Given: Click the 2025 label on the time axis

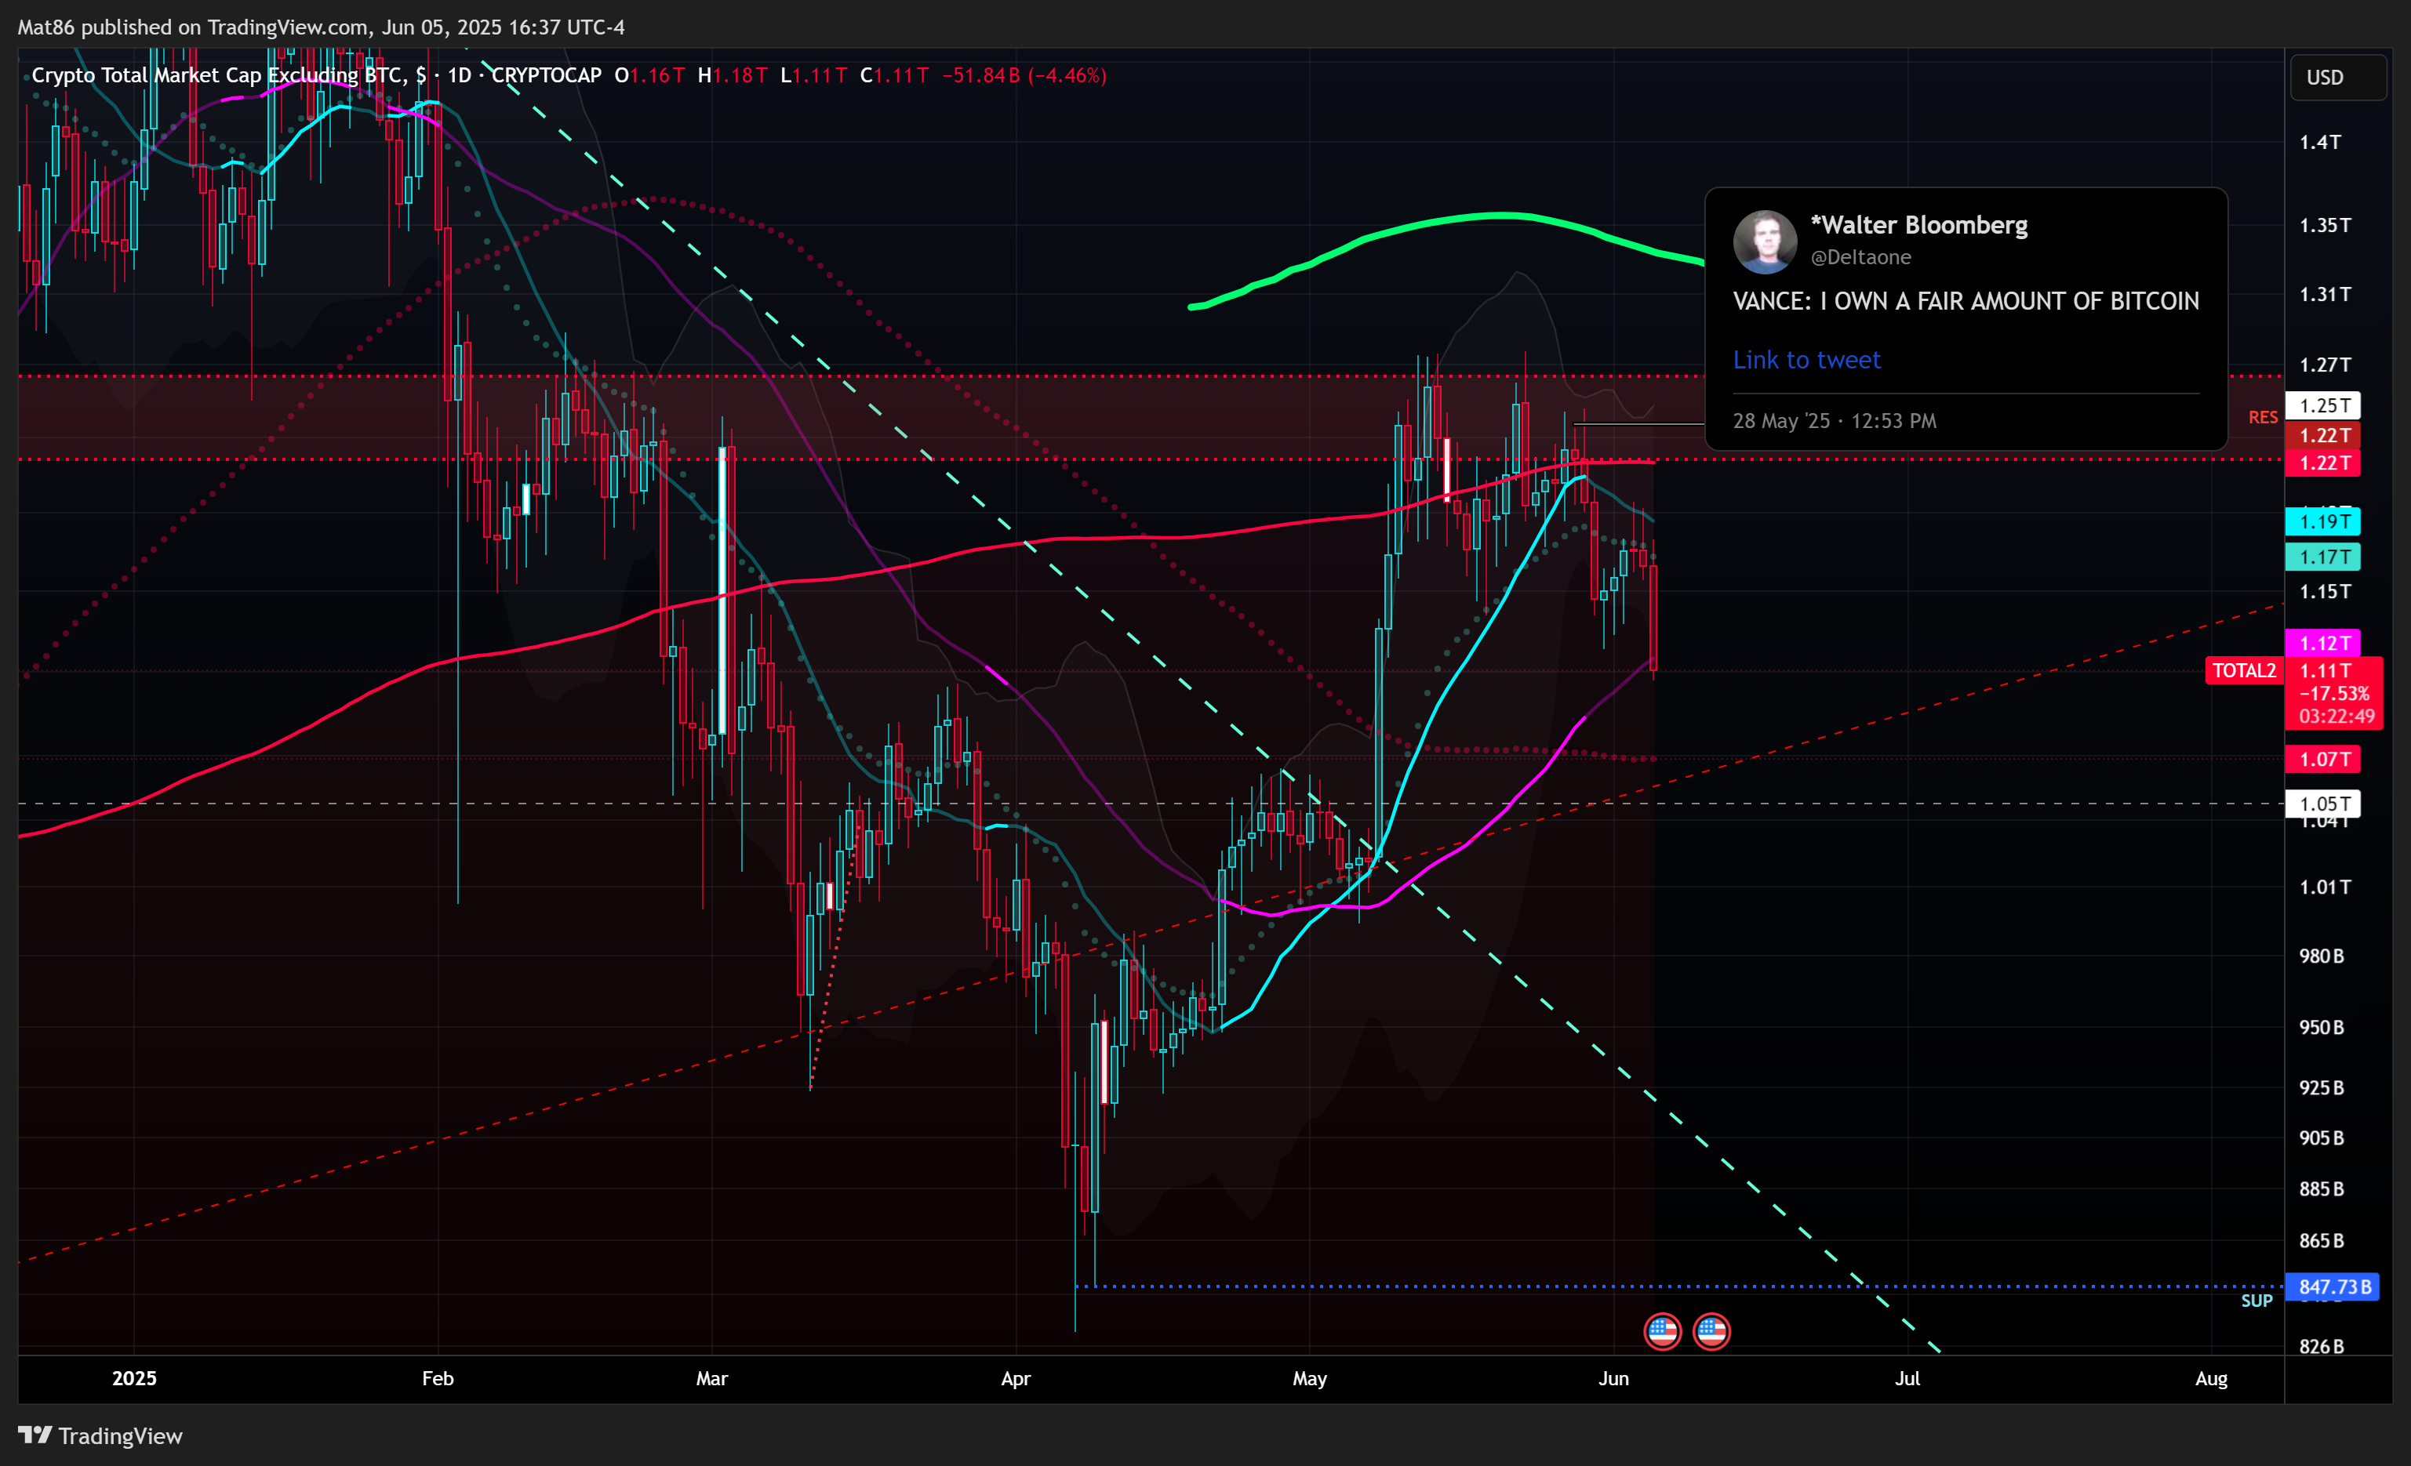Looking at the screenshot, I should (x=134, y=1378).
